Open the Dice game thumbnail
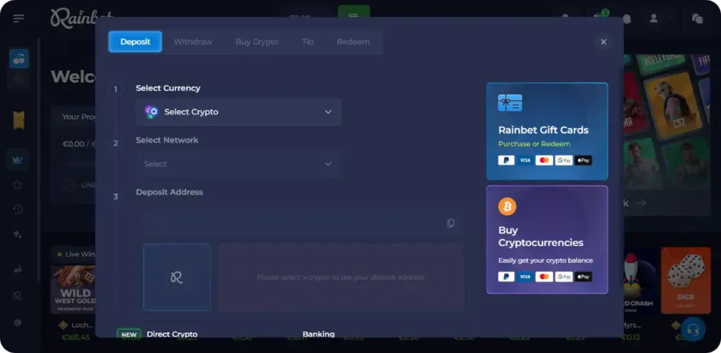Viewport: 721px width, 353px height. [686, 280]
